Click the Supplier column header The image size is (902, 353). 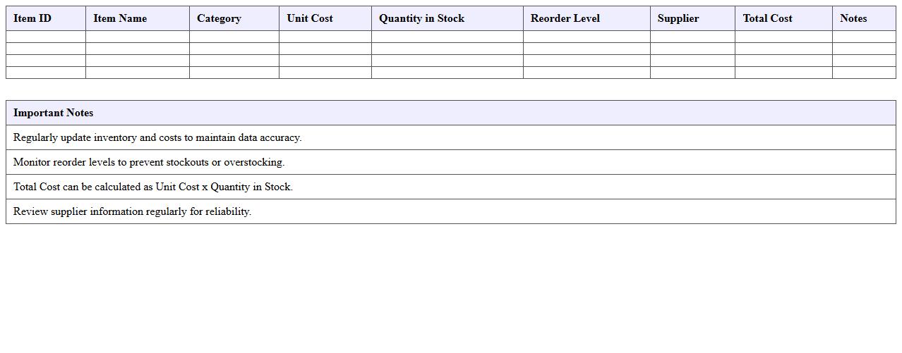tap(678, 18)
